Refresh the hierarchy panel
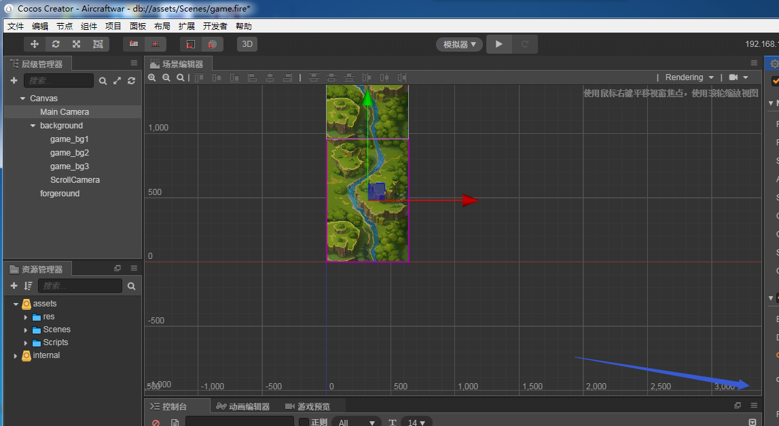The height and width of the screenshot is (426, 779). (x=131, y=81)
